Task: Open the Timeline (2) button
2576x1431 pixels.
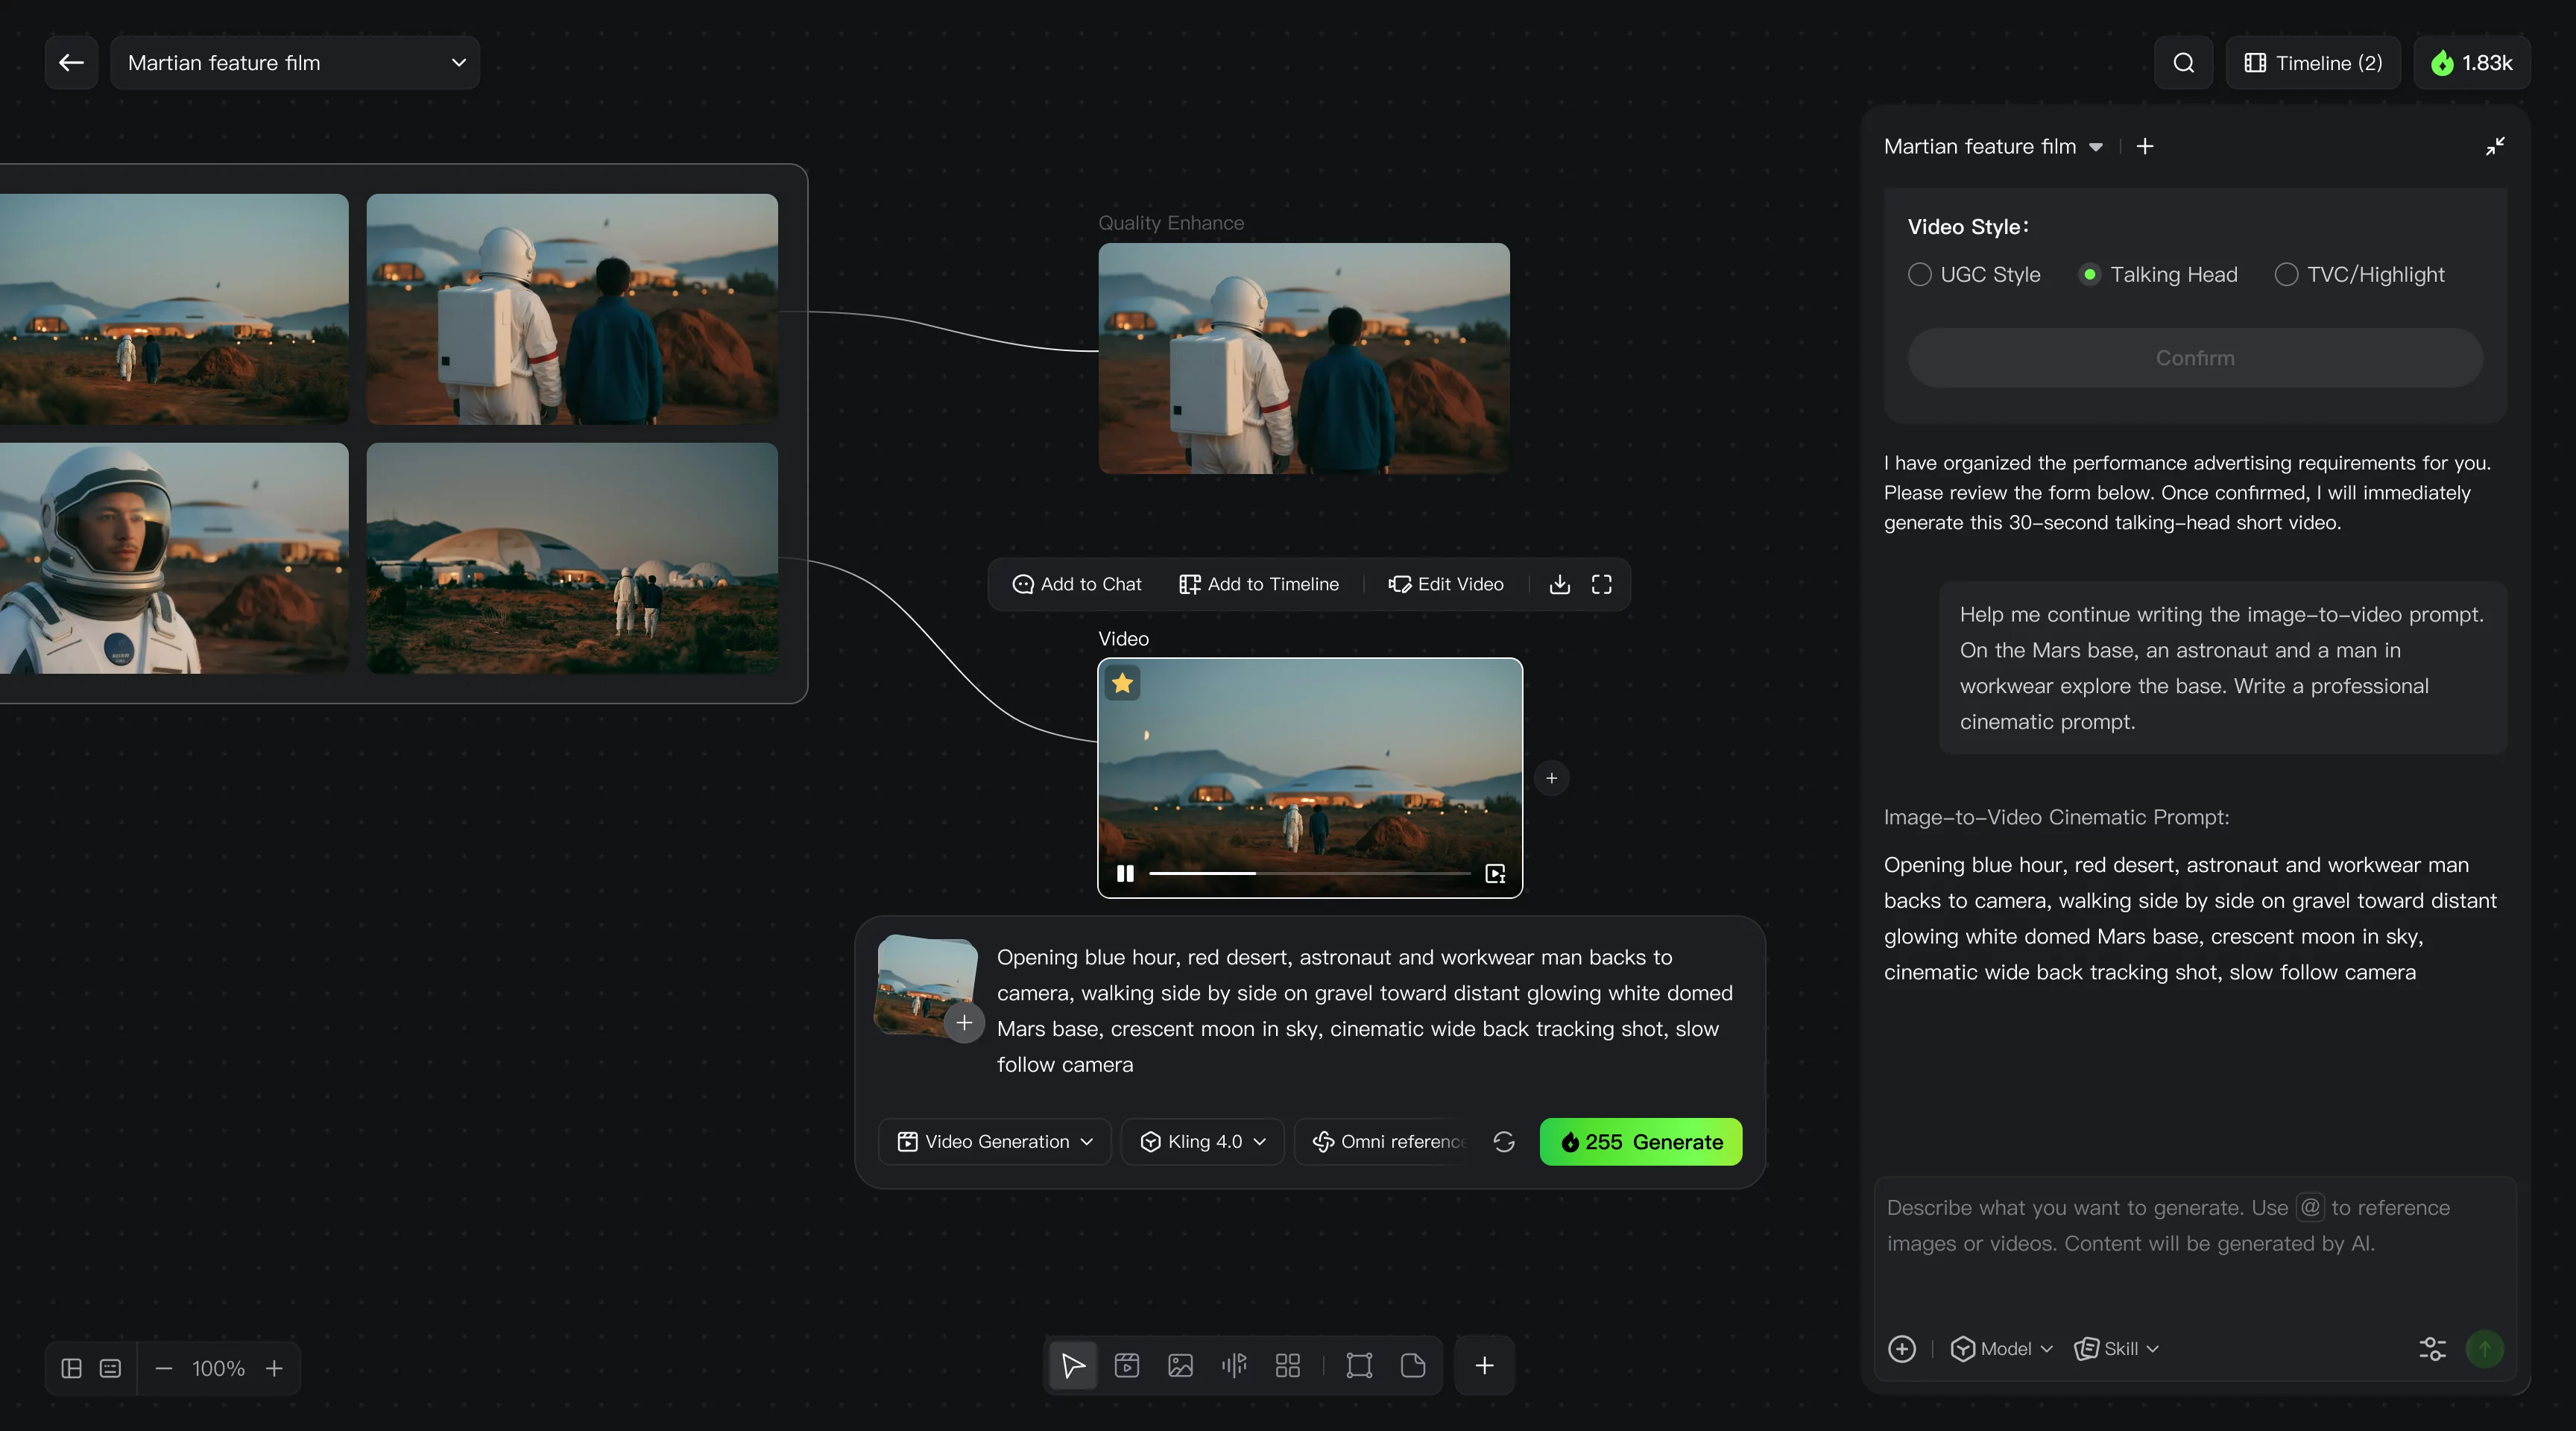Action: pos(2313,63)
